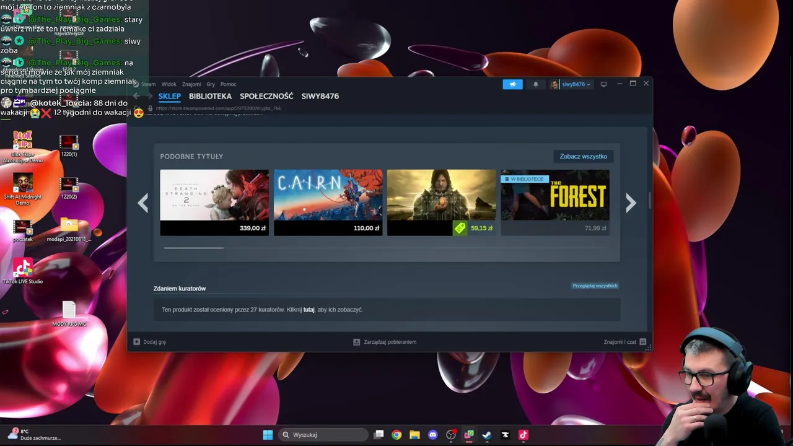Click the siwy8476 profile avatar
The height and width of the screenshot is (446, 793).
[554, 84]
